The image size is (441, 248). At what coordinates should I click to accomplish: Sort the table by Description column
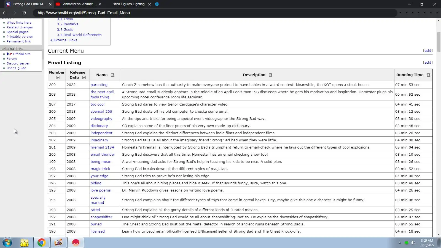point(271,75)
